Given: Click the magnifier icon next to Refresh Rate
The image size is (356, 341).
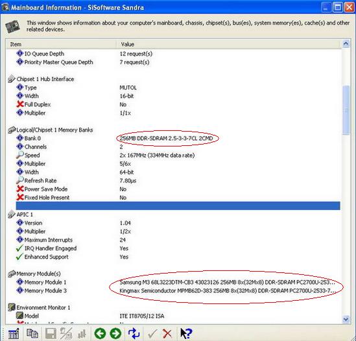Looking at the screenshot, I should [x=19, y=180].
